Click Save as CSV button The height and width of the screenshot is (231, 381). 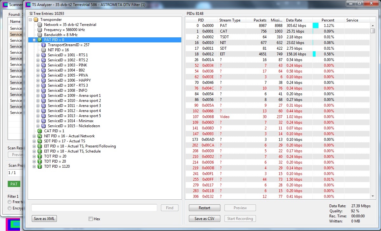pos(204,219)
